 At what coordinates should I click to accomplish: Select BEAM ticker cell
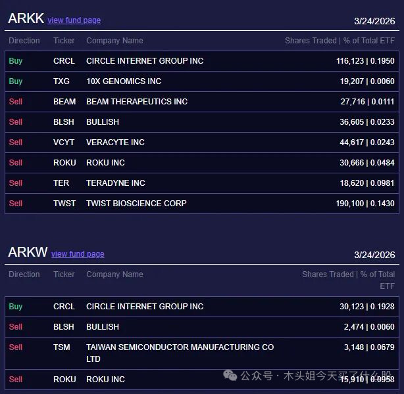point(64,102)
